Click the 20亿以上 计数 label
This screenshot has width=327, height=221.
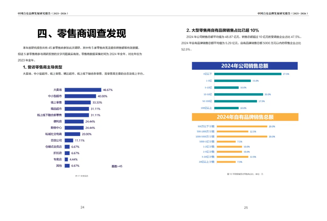[207, 162]
